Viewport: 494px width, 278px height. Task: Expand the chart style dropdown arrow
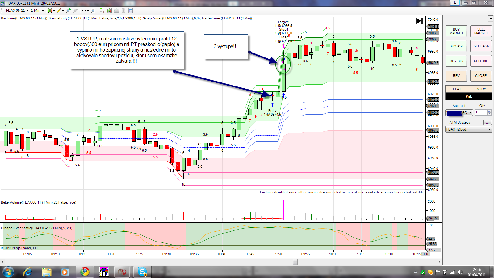coord(54,11)
